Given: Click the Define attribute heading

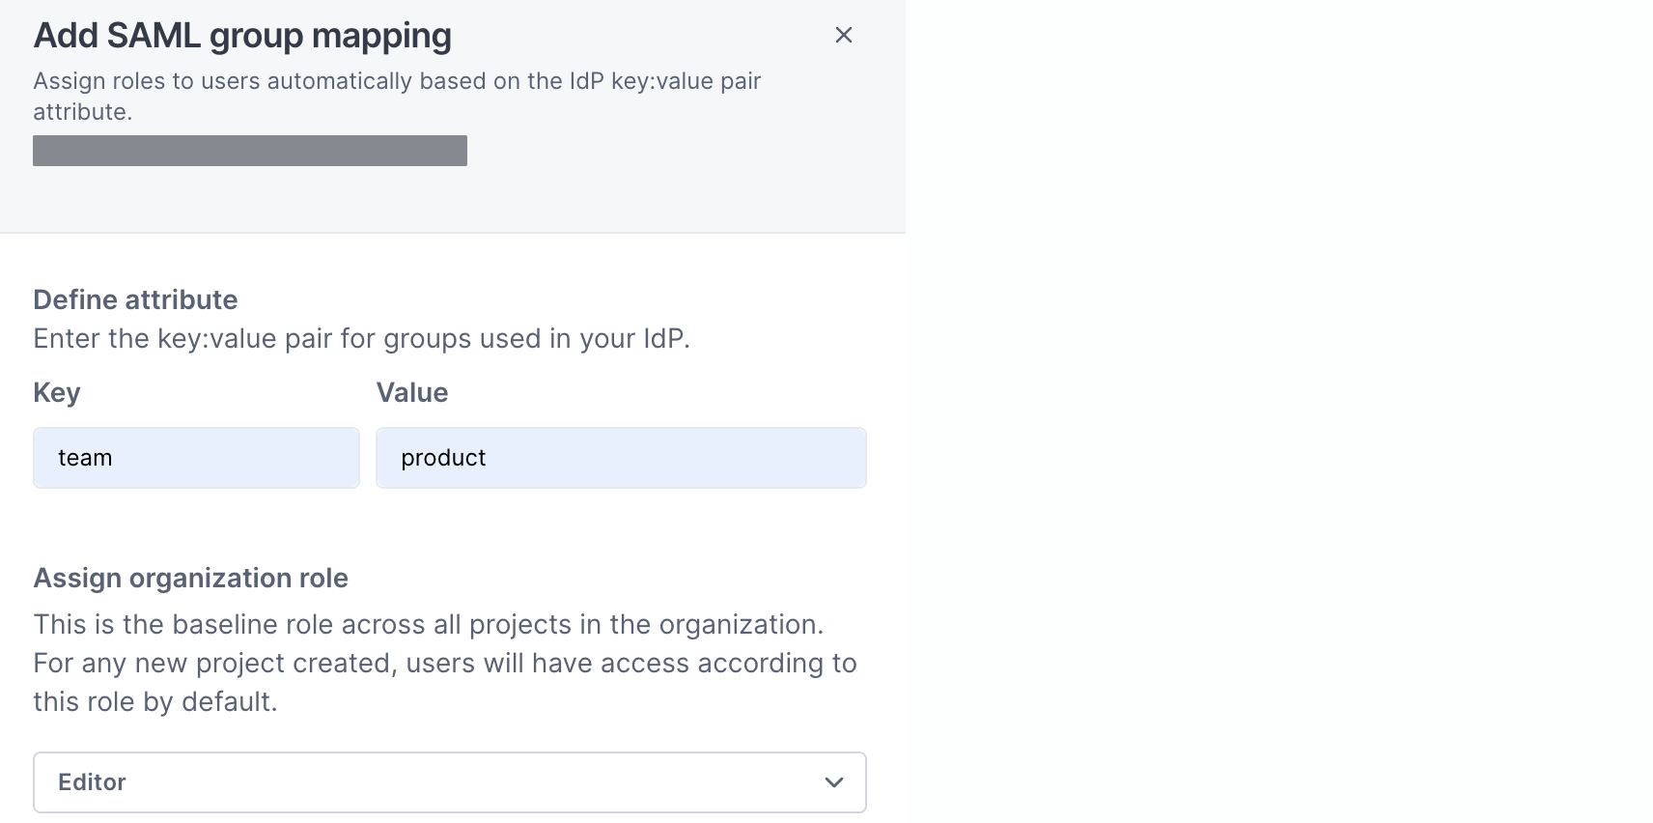Looking at the screenshot, I should coord(135,299).
